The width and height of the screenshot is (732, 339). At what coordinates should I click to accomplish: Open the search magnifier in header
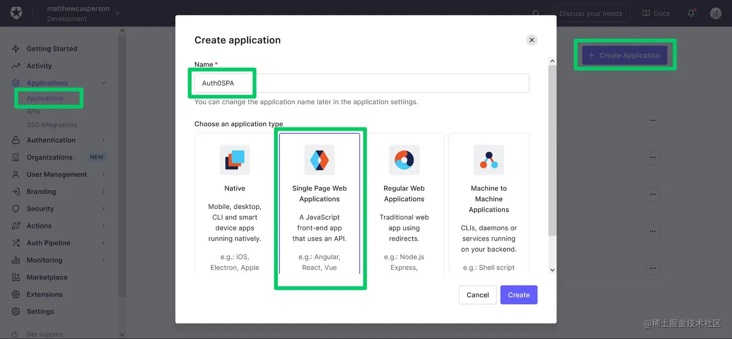click(536, 14)
